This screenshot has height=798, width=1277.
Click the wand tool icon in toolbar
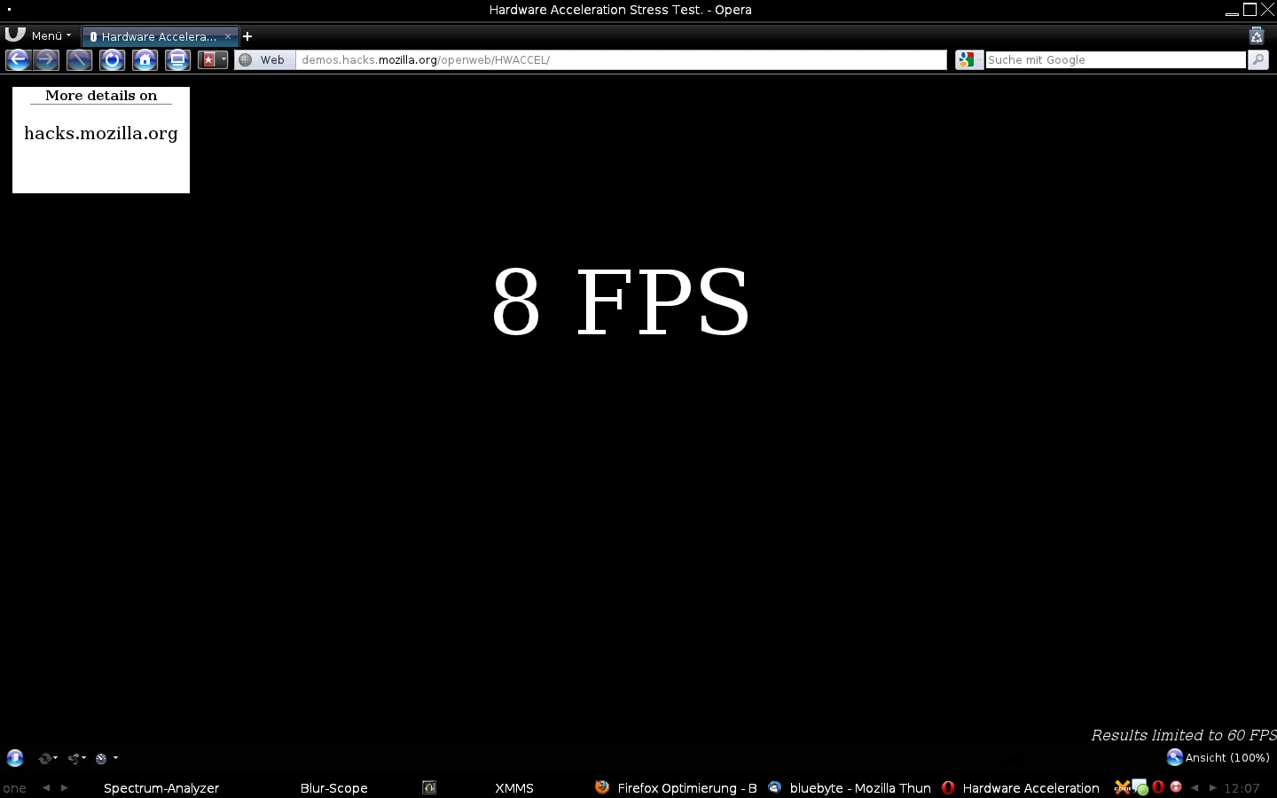(x=79, y=60)
